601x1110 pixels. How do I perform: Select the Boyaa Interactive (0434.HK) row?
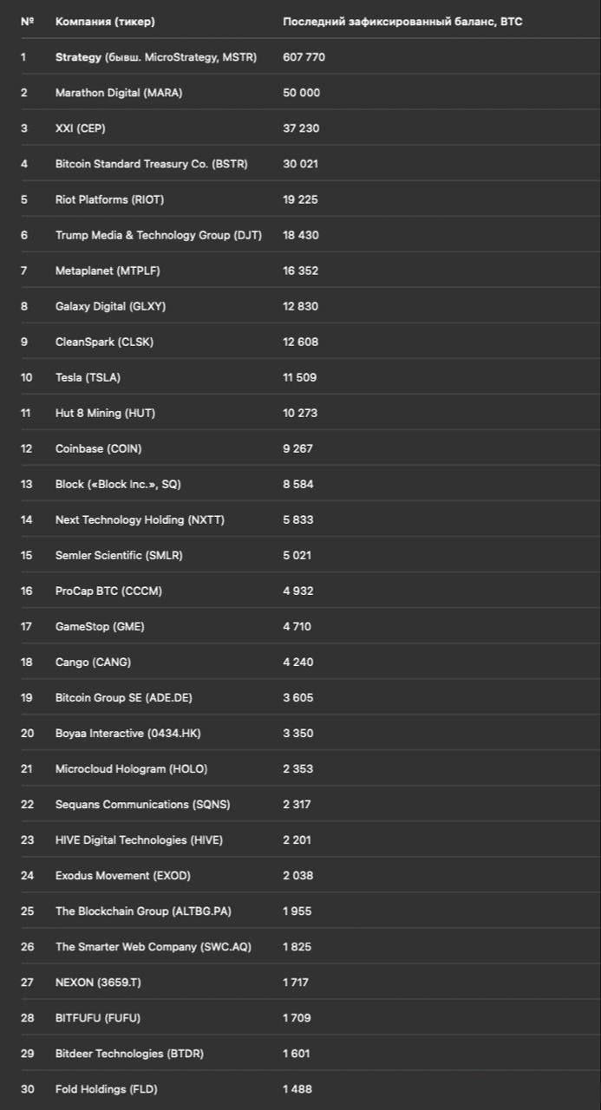[x=300, y=733]
